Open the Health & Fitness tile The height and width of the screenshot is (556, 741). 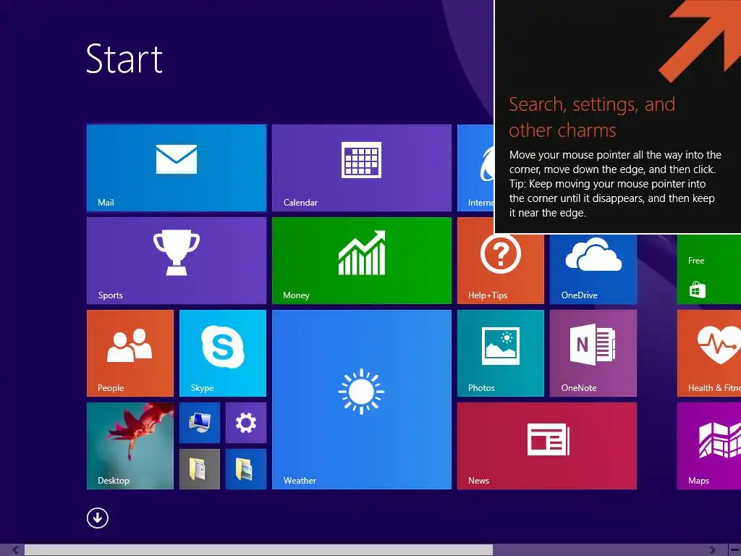pyautogui.click(x=709, y=353)
